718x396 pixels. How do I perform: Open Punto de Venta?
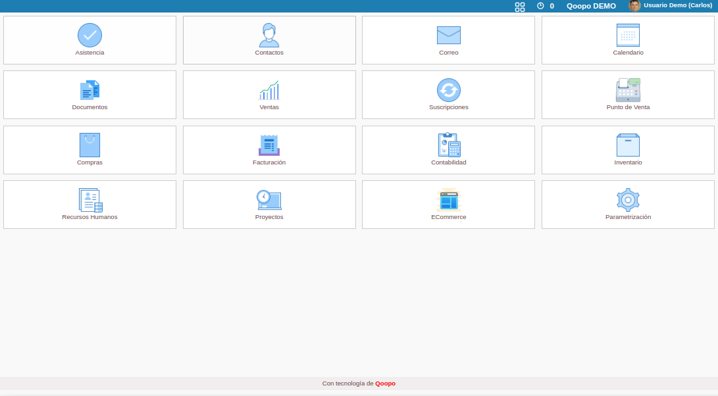(628, 94)
